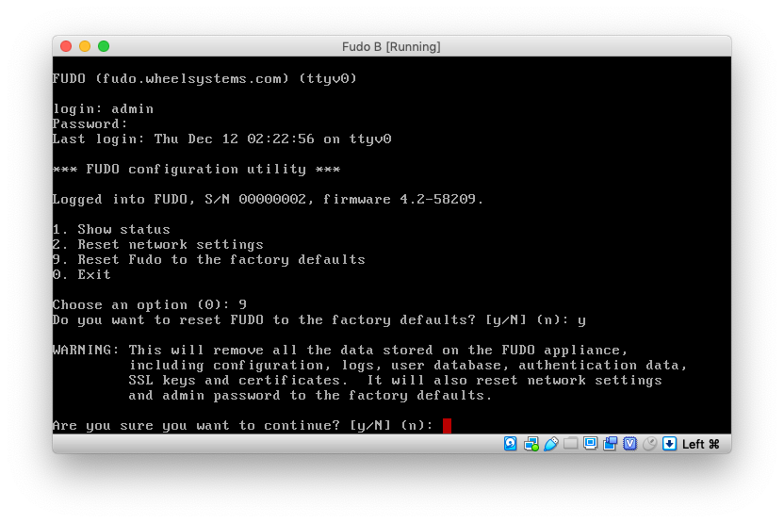784x523 pixels.
Task: Click the Reset network settings menu line
Action: (157, 245)
